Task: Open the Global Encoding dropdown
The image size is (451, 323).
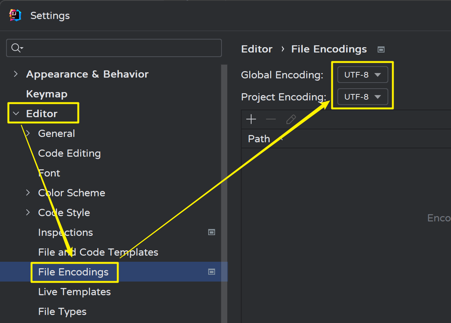Action: coord(362,75)
